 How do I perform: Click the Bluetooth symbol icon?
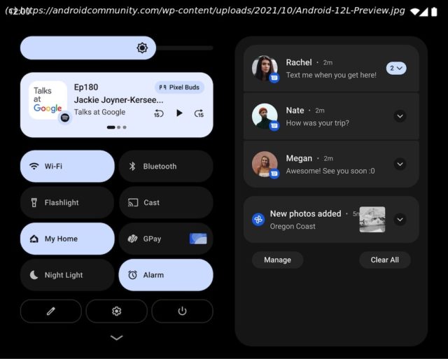pyautogui.click(x=132, y=167)
